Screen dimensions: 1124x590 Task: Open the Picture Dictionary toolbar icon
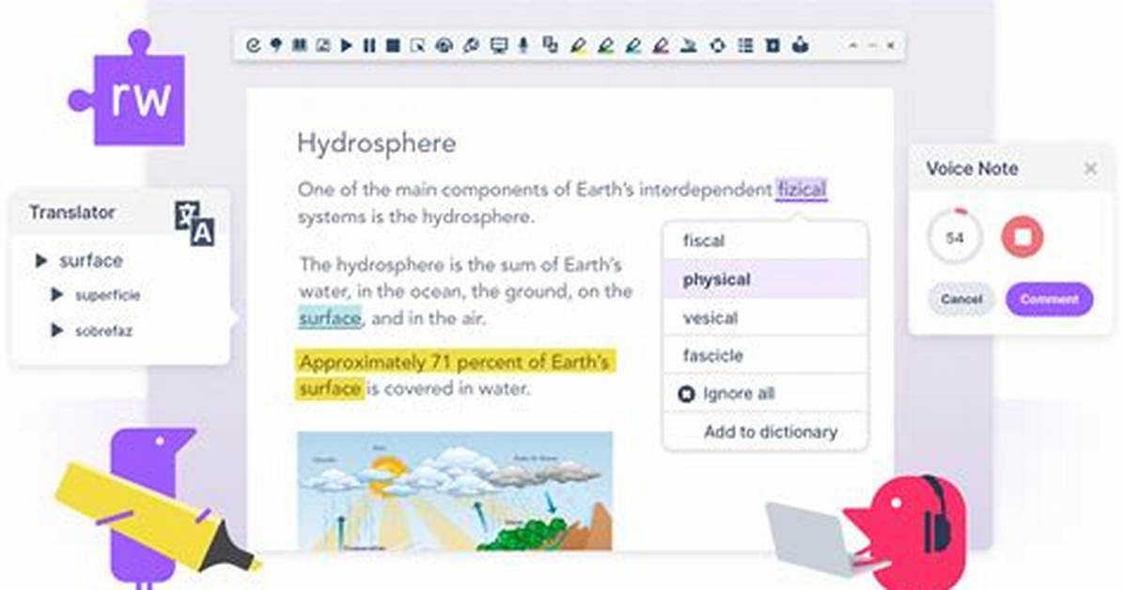pos(323,46)
